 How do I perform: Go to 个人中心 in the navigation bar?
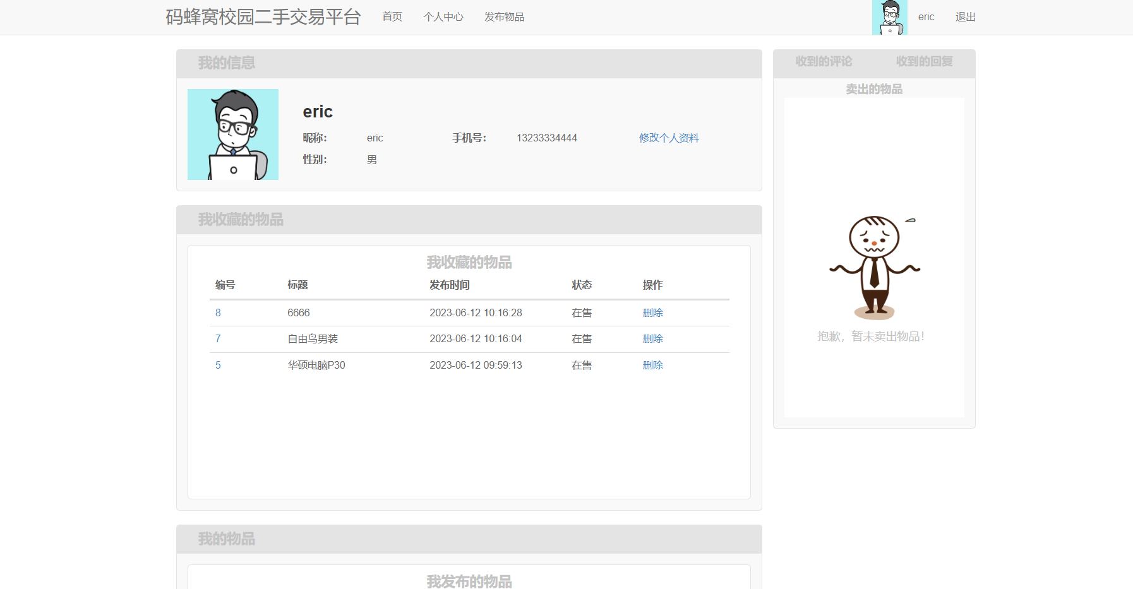click(443, 17)
